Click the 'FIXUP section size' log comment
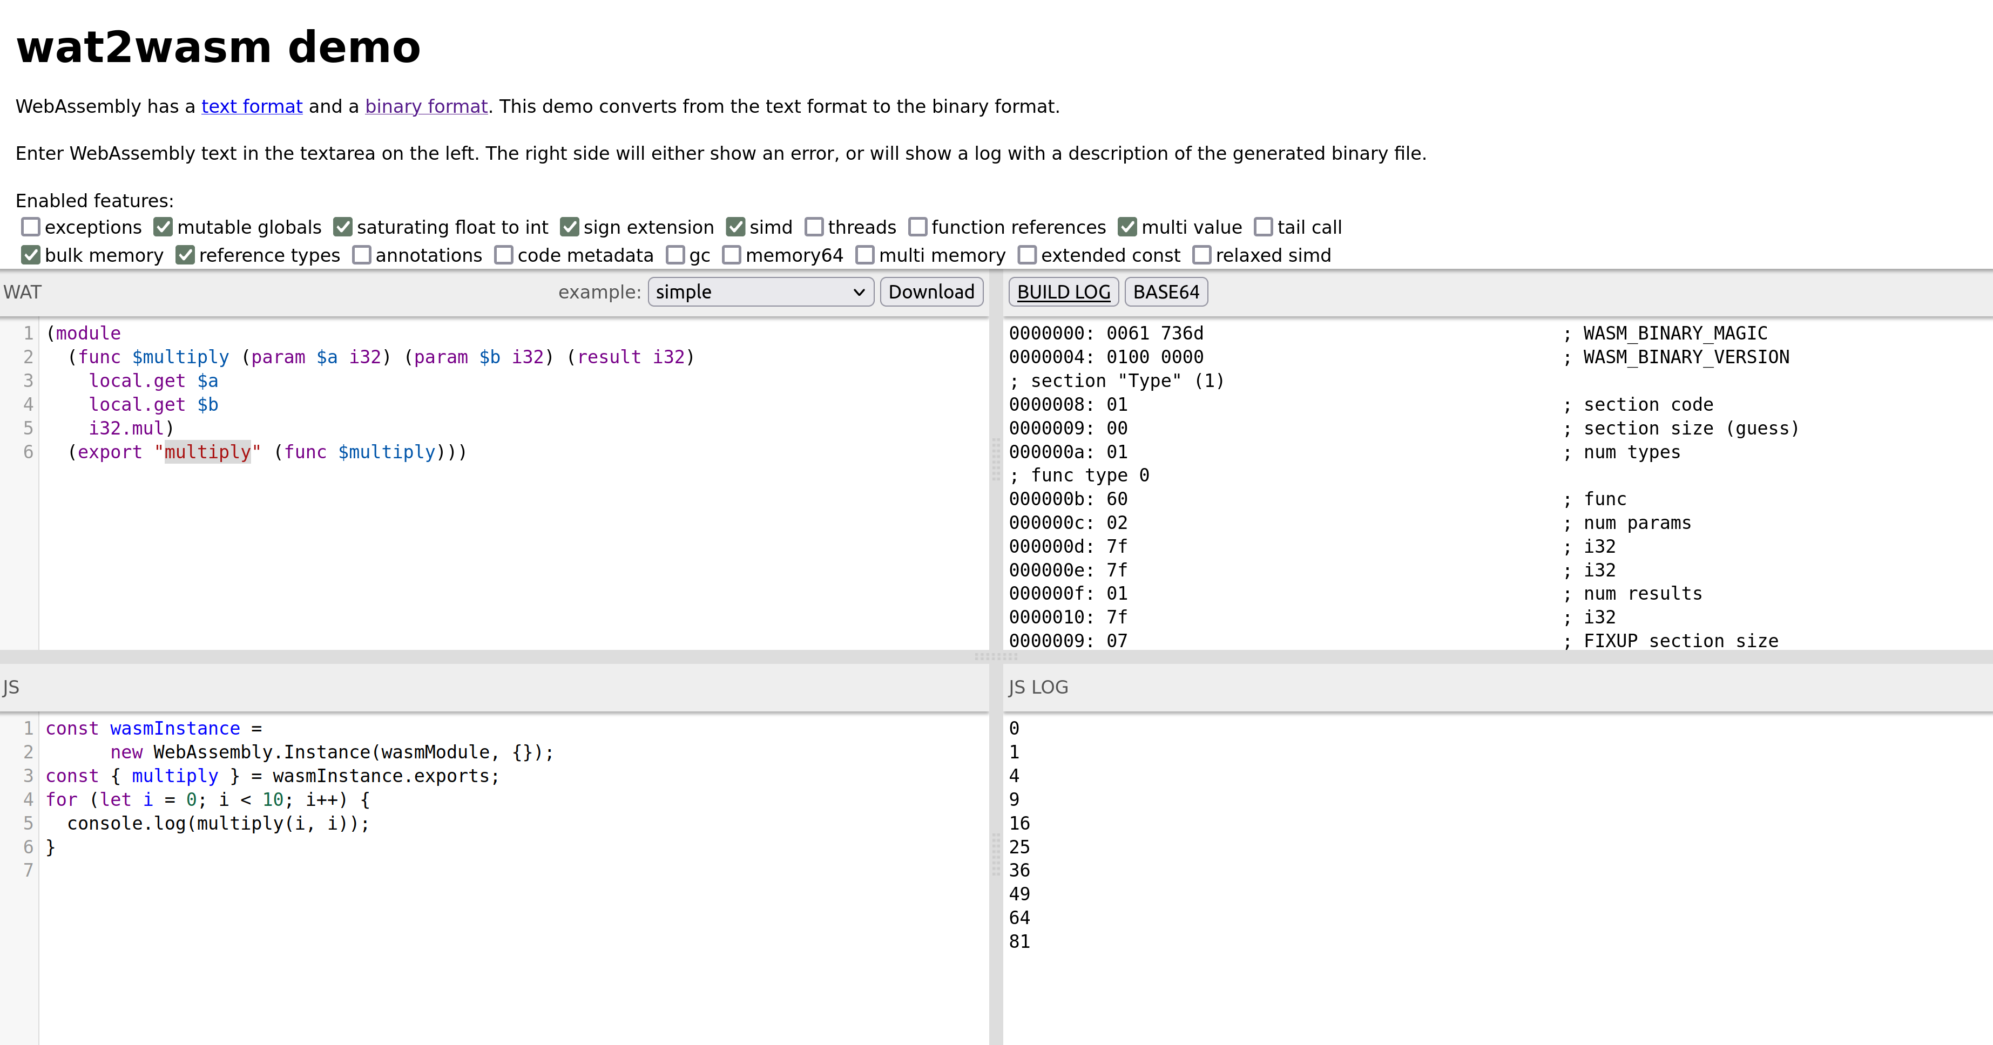Screen dimensions: 1993x1045 click(1671, 641)
